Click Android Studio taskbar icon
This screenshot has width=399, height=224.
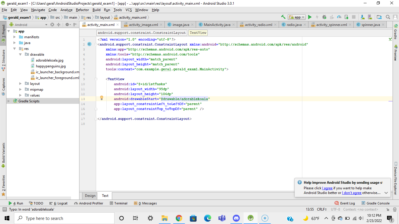click(250, 218)
